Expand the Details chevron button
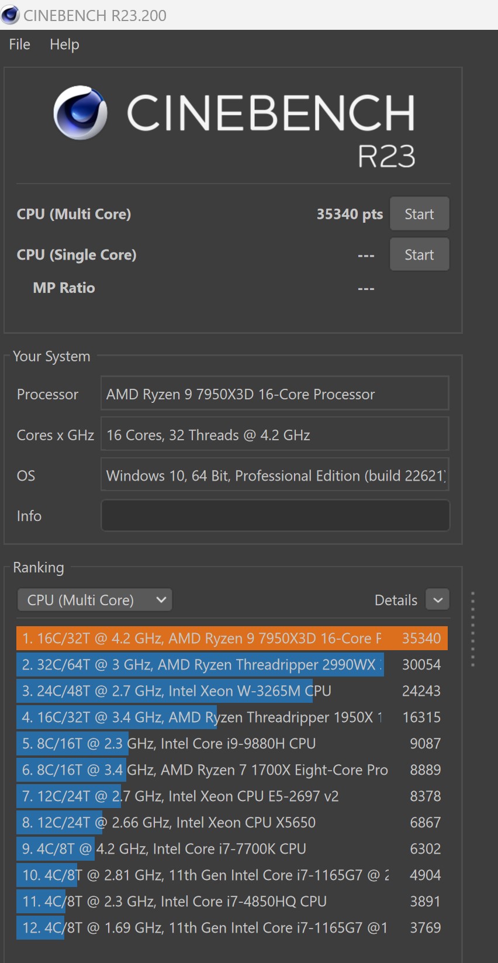This screenshot has height=963, width=498. tap(437, 600)
